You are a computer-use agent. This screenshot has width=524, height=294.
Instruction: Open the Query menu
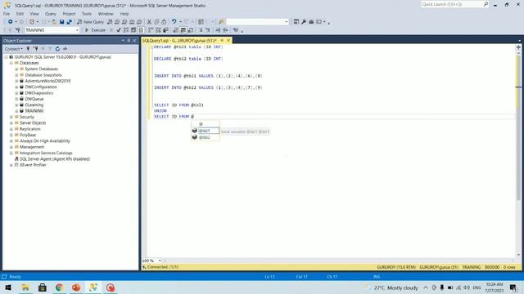point(51,14)
